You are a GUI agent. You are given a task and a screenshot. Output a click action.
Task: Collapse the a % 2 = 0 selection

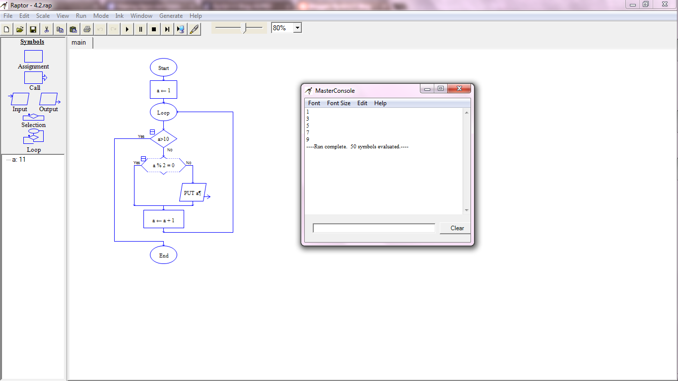tap(143, 159)
